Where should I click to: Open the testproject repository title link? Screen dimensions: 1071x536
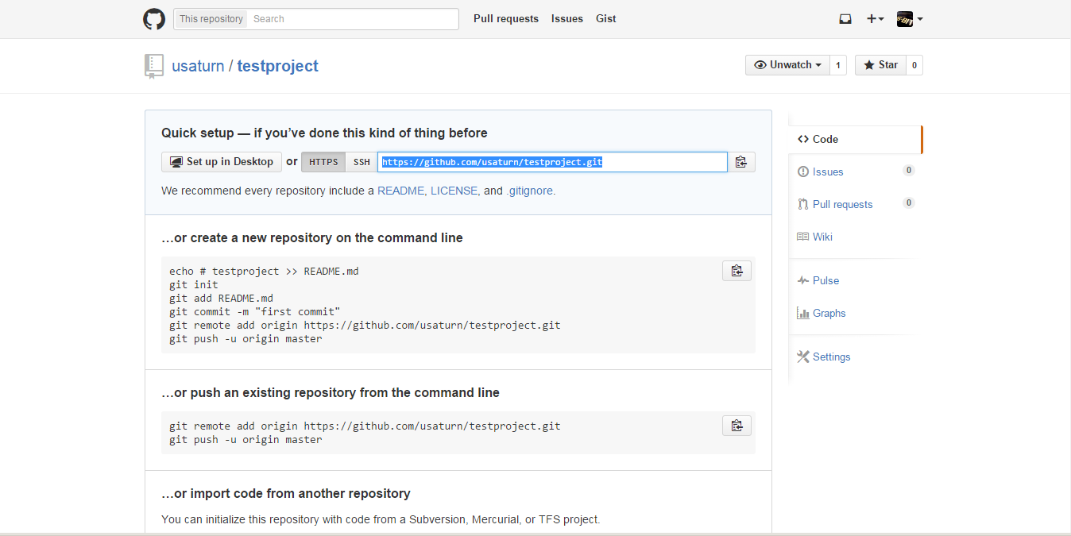(278, 66)
